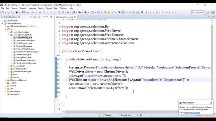Click the Save All toolbar icon
The height and width of the screenshot is (121, 216).
(x=12, y=12)
